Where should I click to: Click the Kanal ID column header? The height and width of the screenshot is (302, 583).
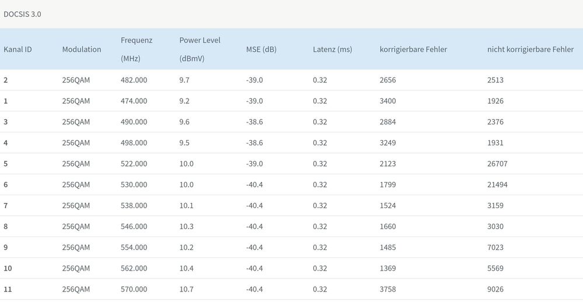click(x=18, y=50)
